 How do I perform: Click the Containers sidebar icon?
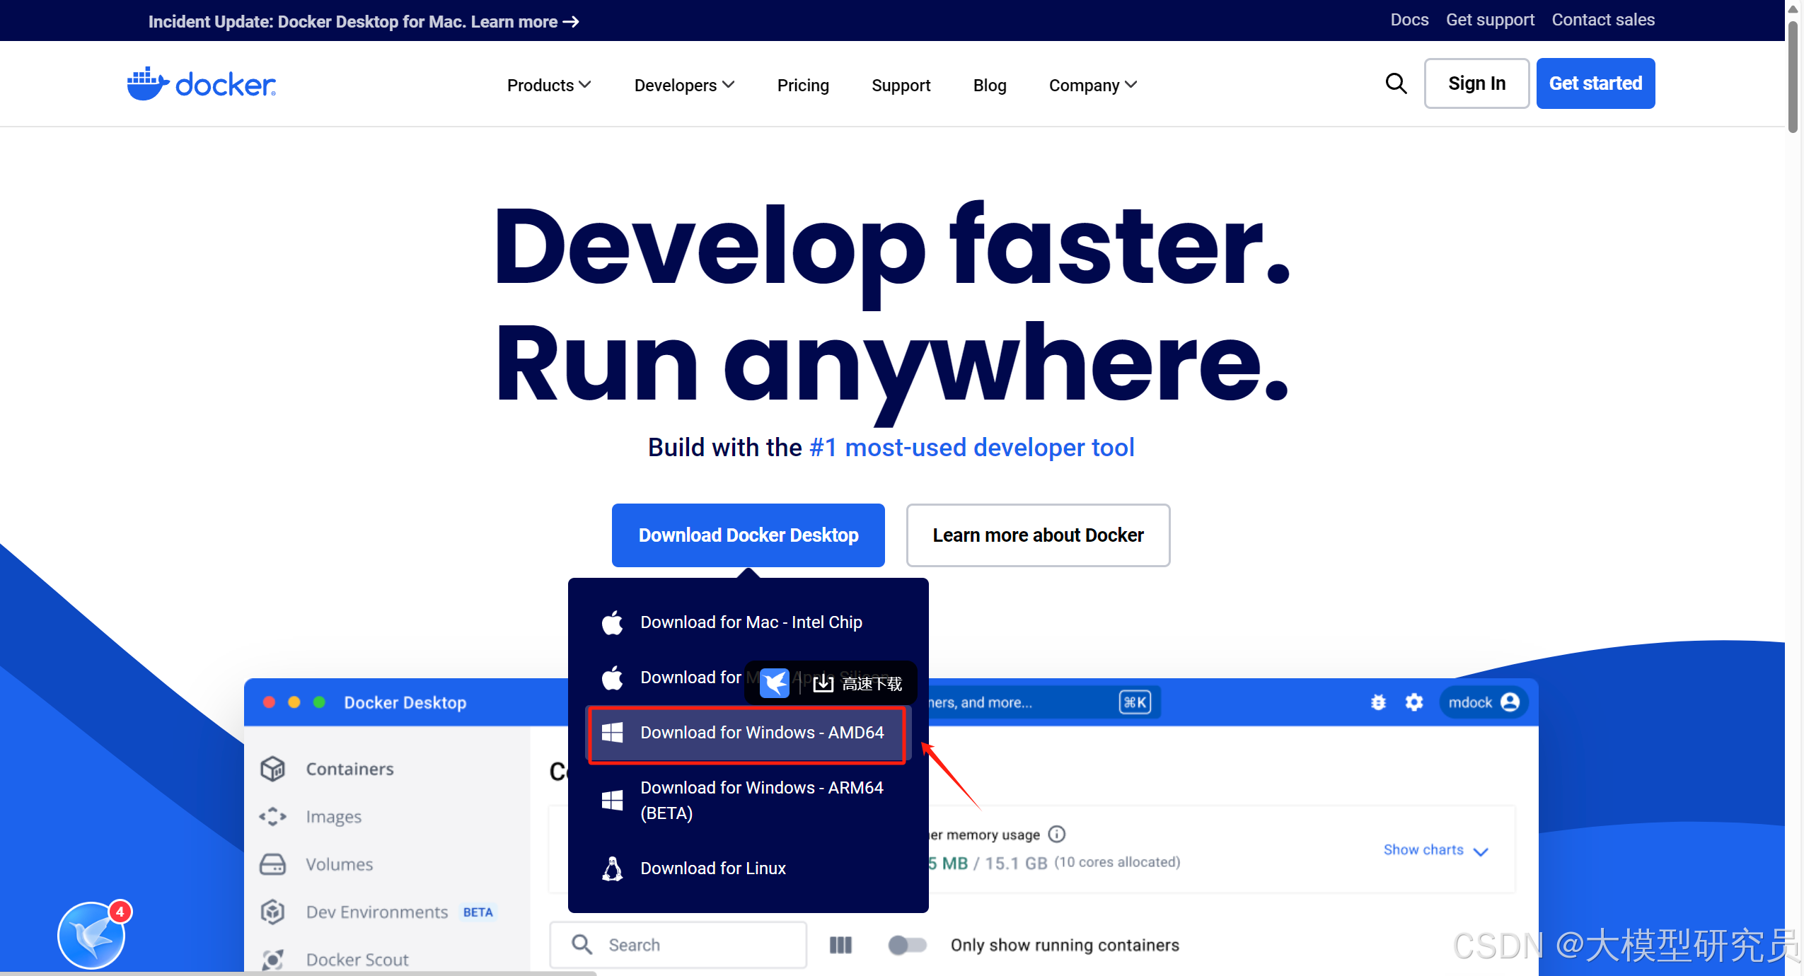click(272, 769)
